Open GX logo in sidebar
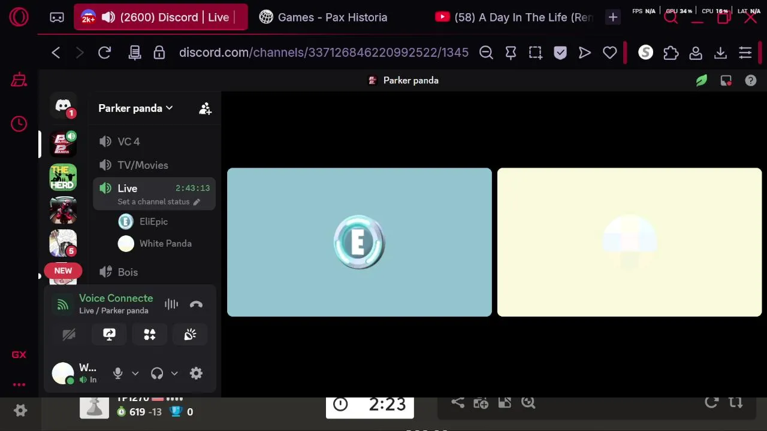 coord(19,354)
